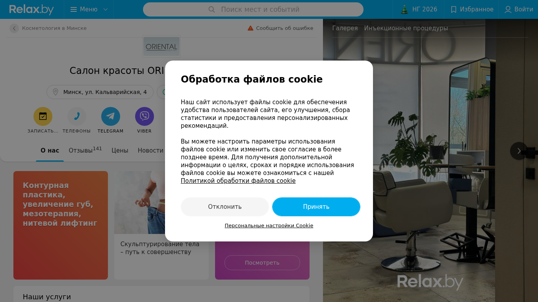
Task: Click the Войти user login icon
Action: pyautogui.click(x=508, y=9)
